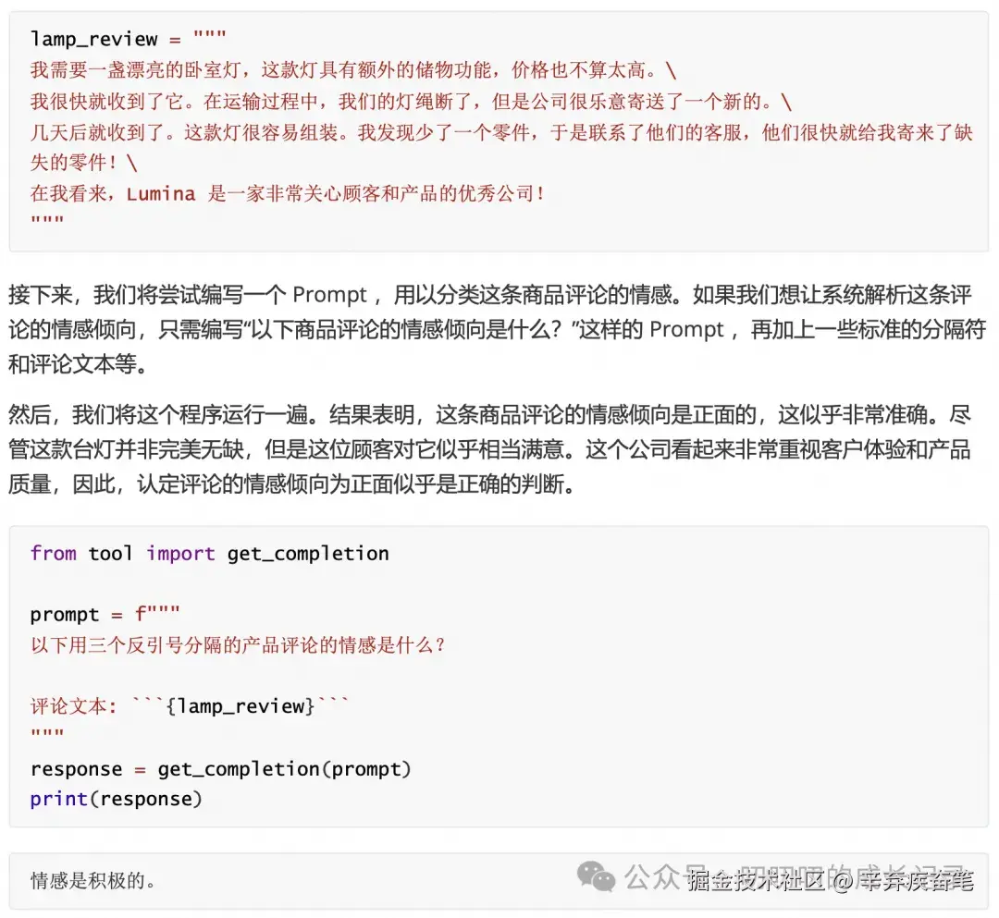Viewport: 999px width, 918px height.
Task: Click the closing triple quotes of lamp_review
Action: click(47, 220)
